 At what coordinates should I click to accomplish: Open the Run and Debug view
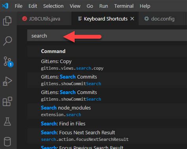(x=7, y=81)
